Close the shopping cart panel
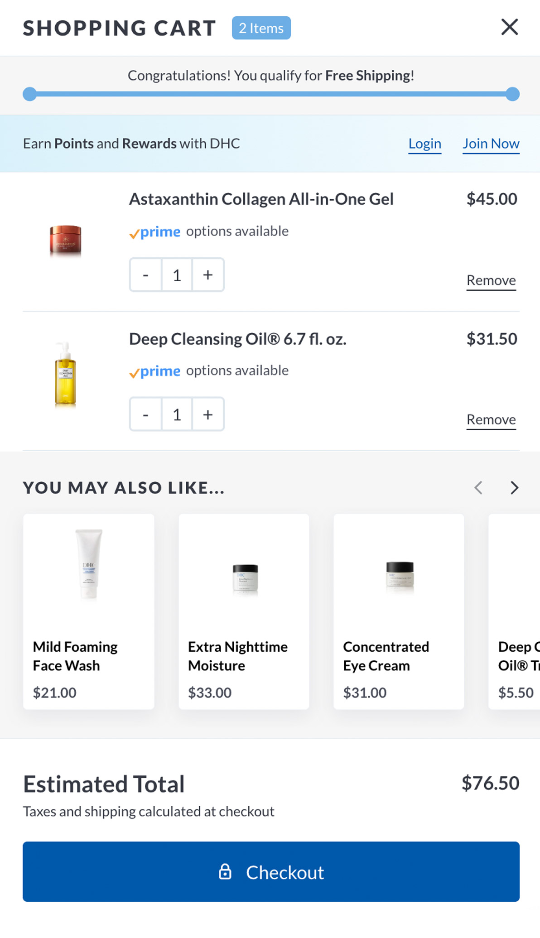 tap(509, 27)
